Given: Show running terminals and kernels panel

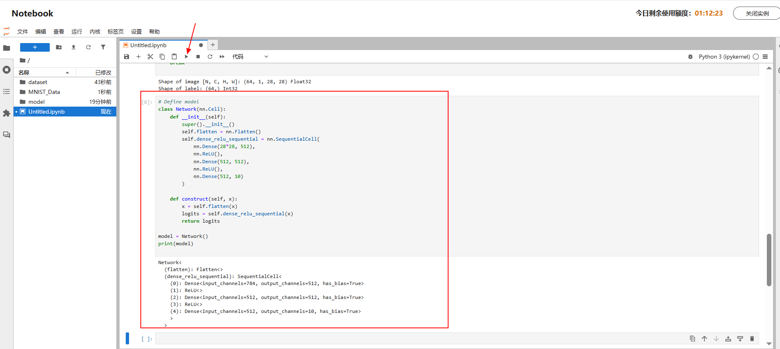Looking at the screenshot, I should pos(7,70).
